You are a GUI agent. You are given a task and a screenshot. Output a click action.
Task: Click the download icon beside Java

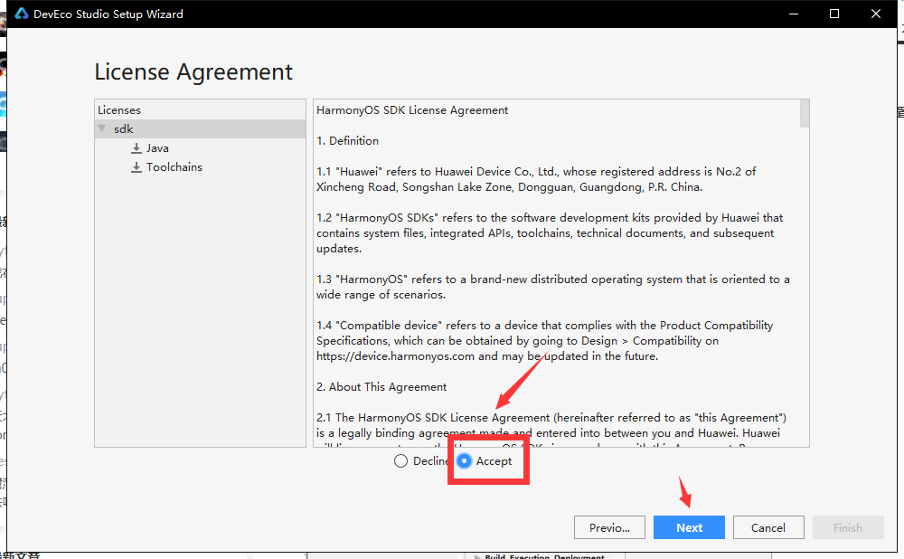click(137, 148)
